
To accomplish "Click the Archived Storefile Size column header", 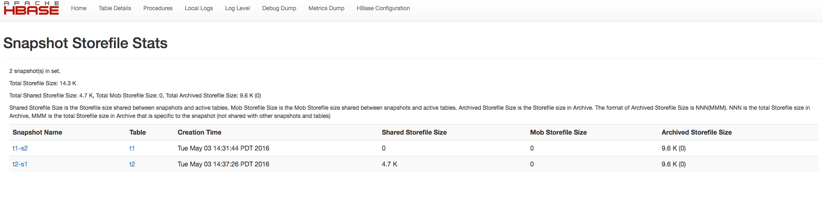I will pyautogui.click(x=696, y=132).
